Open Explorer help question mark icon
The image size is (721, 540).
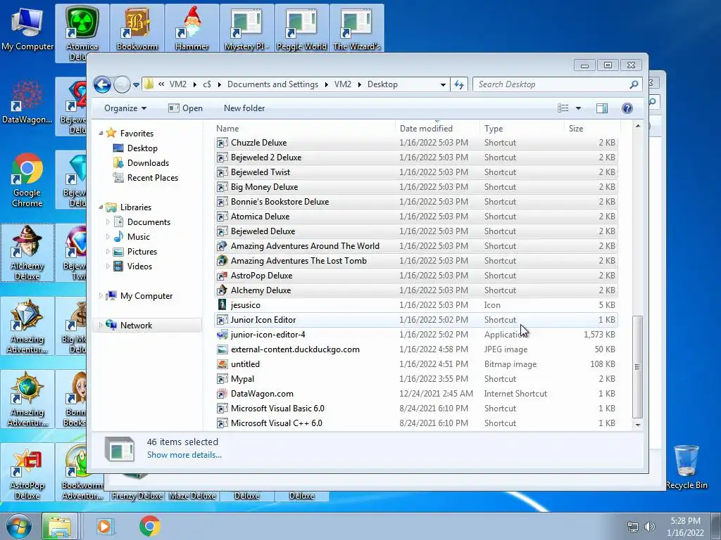pos(627,108)
